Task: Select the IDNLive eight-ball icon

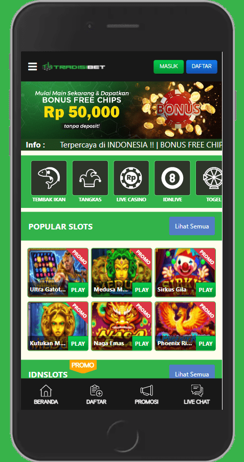Action: point(172,178)
